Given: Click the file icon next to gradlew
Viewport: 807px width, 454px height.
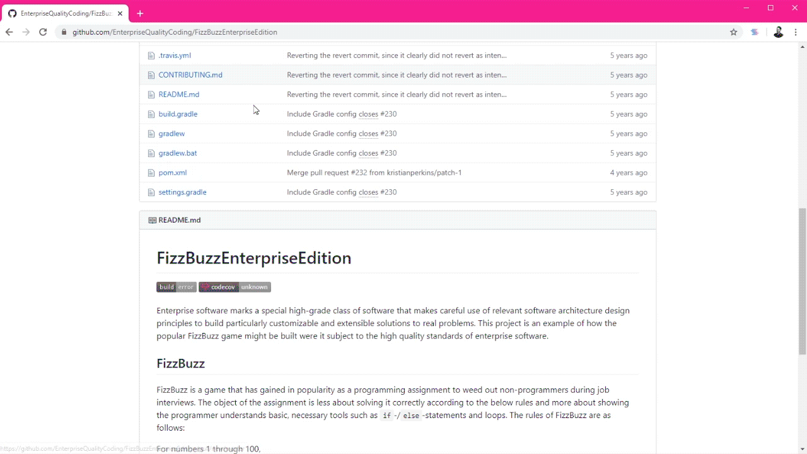Looking at the screenshot, I should pyautogui.click(x=151, y=134).
